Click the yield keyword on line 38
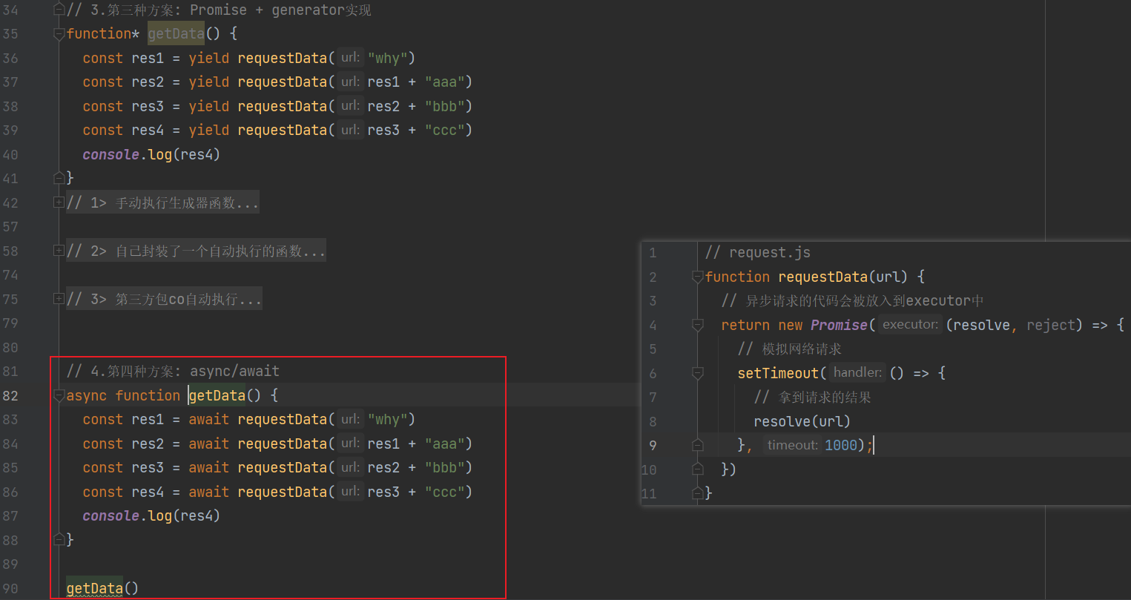 point(209,106)
